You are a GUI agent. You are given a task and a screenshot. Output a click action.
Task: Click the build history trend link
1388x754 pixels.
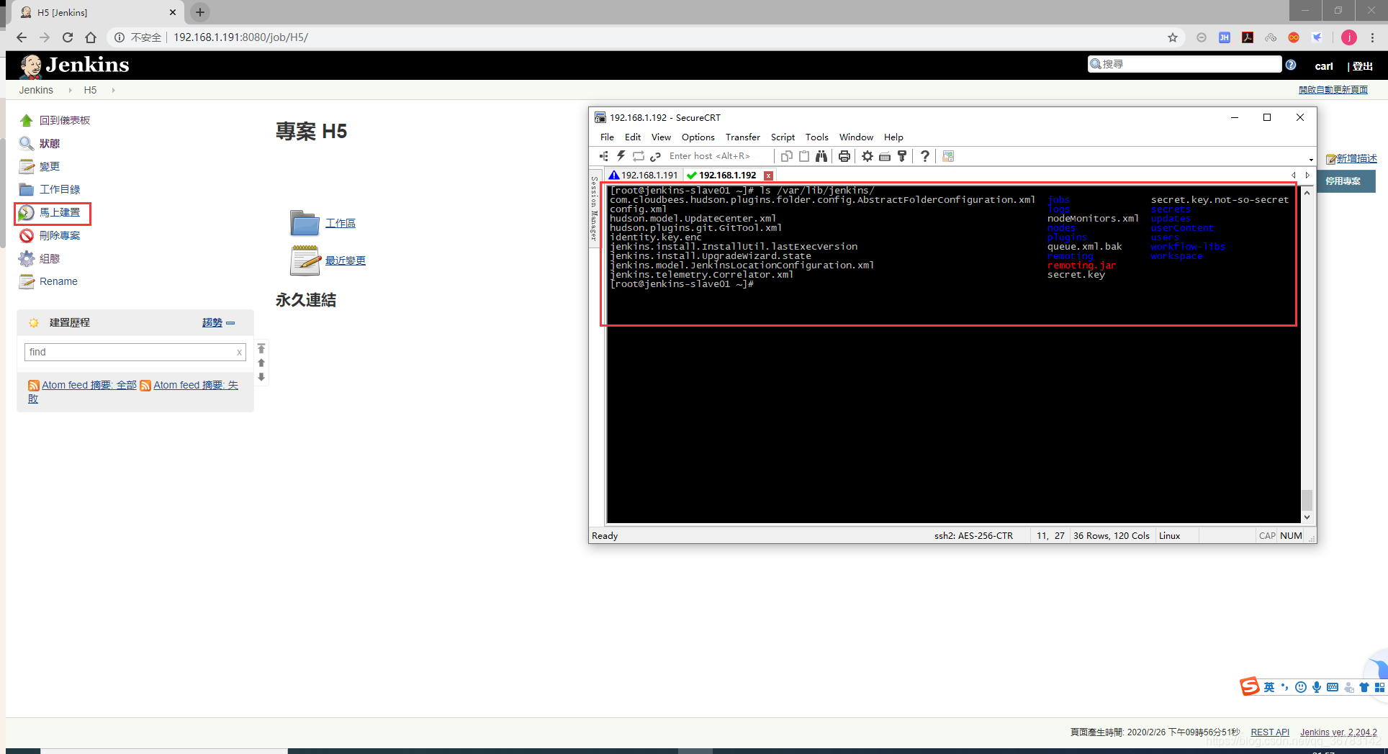click(212, 323)
